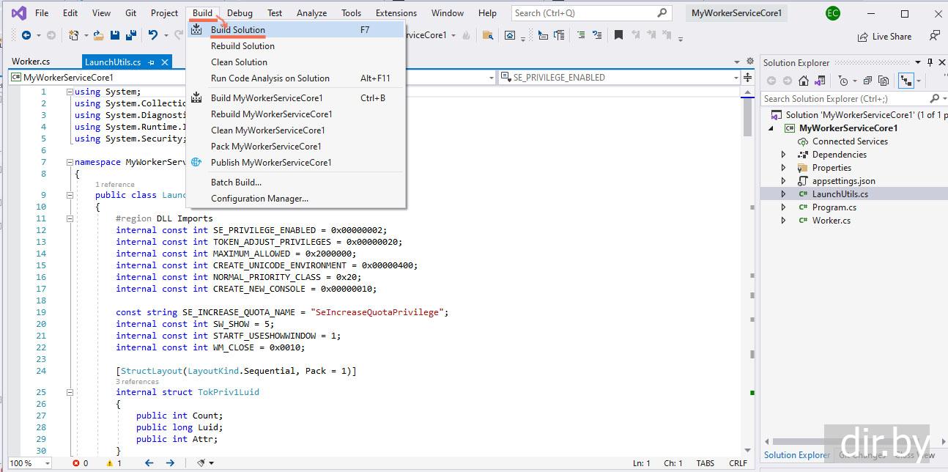Viewport: 948px width, 472px height.
Task: Click the editor vertical scrollbar thumb
Action: [747, 117]
